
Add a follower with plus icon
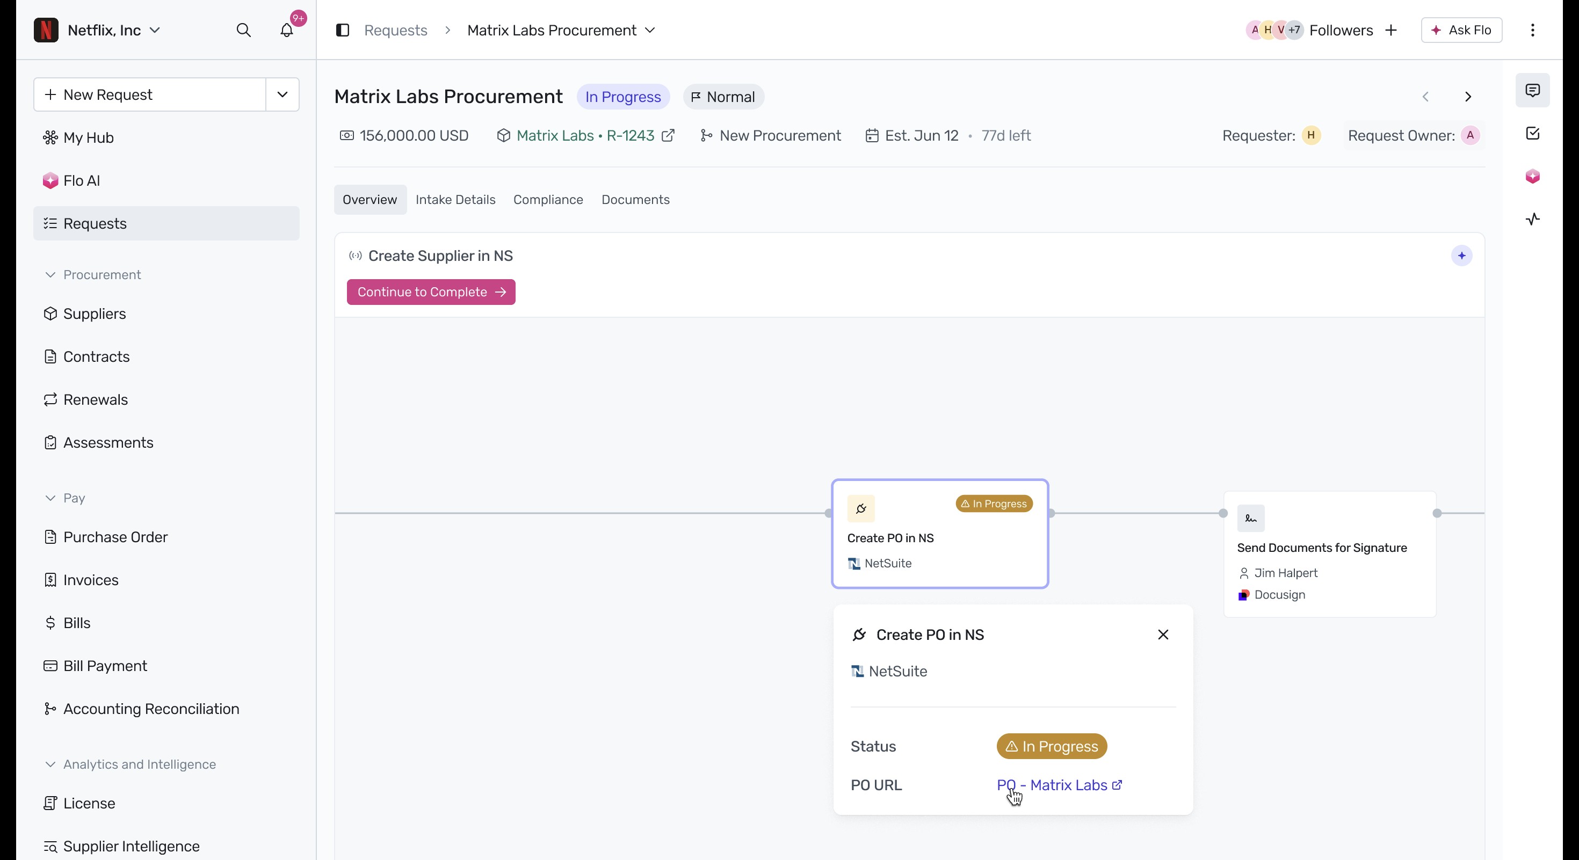pos(1391,30)
